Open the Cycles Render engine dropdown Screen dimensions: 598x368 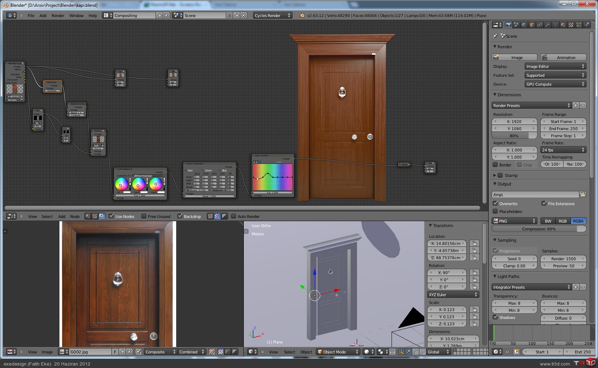tap(273, 15)
